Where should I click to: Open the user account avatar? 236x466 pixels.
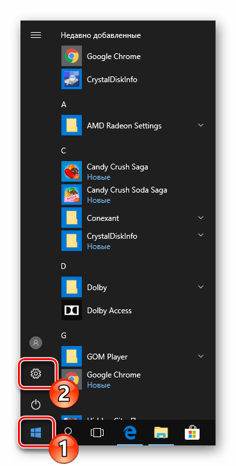pos(36,343)
